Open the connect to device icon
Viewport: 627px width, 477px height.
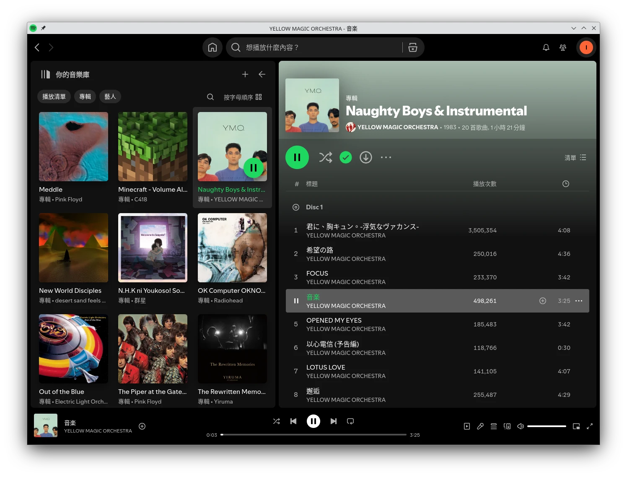tap(507, 426)
